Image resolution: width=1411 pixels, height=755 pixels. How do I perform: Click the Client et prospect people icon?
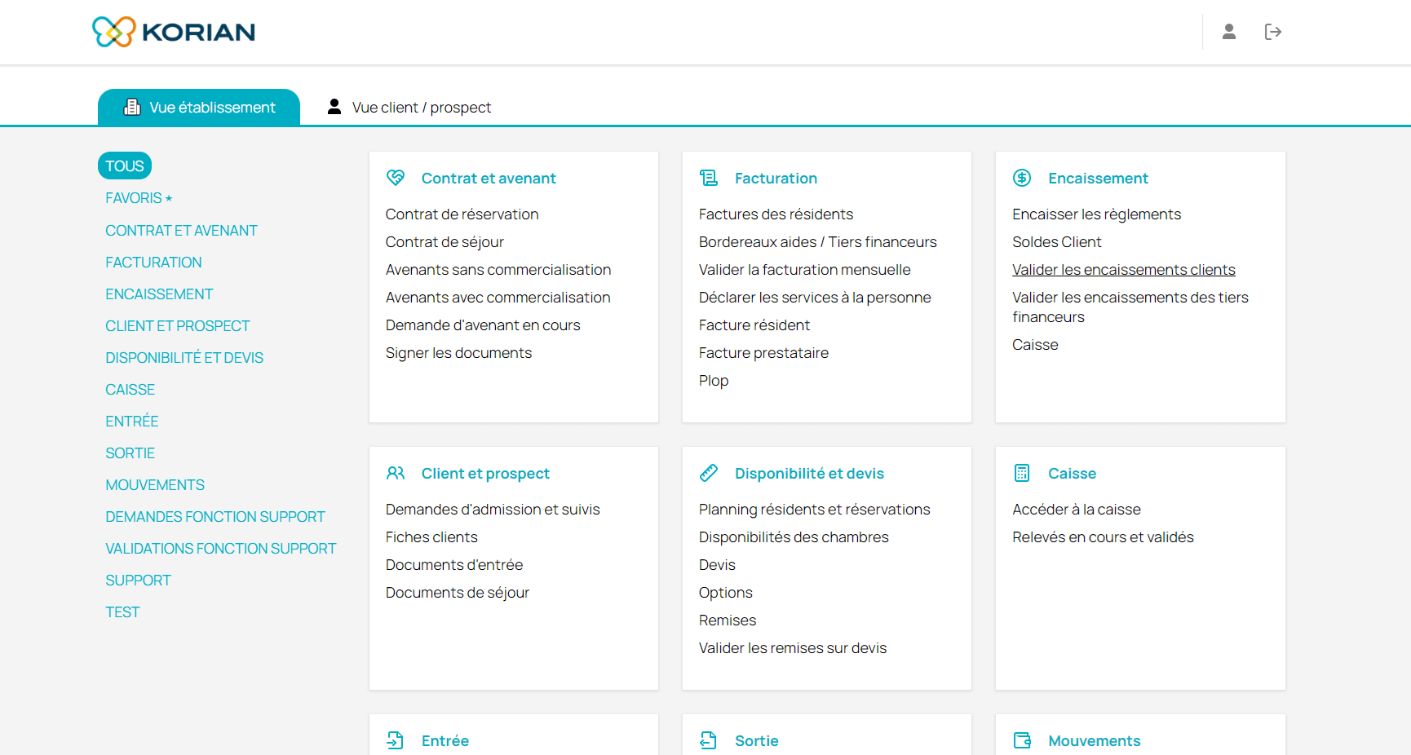tap(396, 473)
